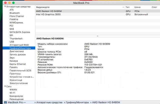160x104 pixels.
Task: Select Принтеры in the sidebar
Action: tap(15, 74)
